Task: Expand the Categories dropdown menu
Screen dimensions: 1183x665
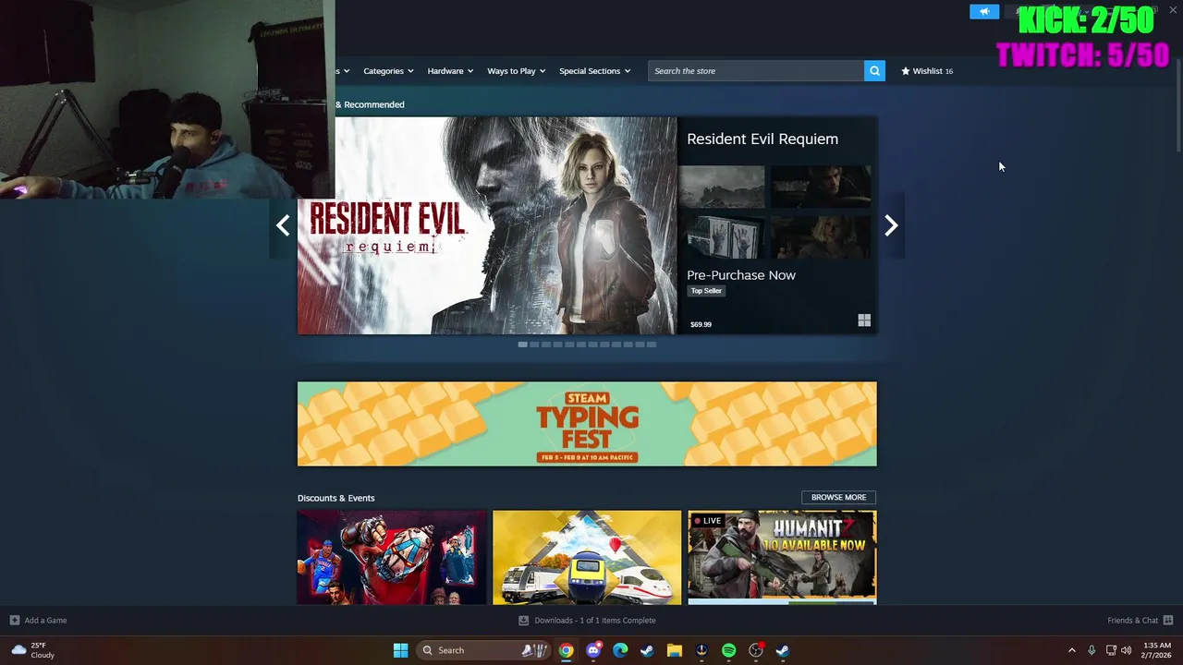Action: click(388, 71)
